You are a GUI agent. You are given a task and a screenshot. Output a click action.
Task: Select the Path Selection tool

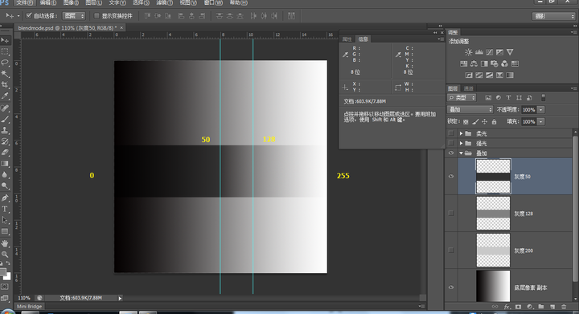pos(5,220)
